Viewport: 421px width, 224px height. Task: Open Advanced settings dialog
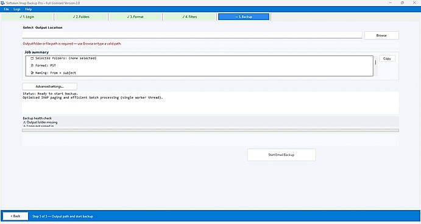click(x=50, y=86)
